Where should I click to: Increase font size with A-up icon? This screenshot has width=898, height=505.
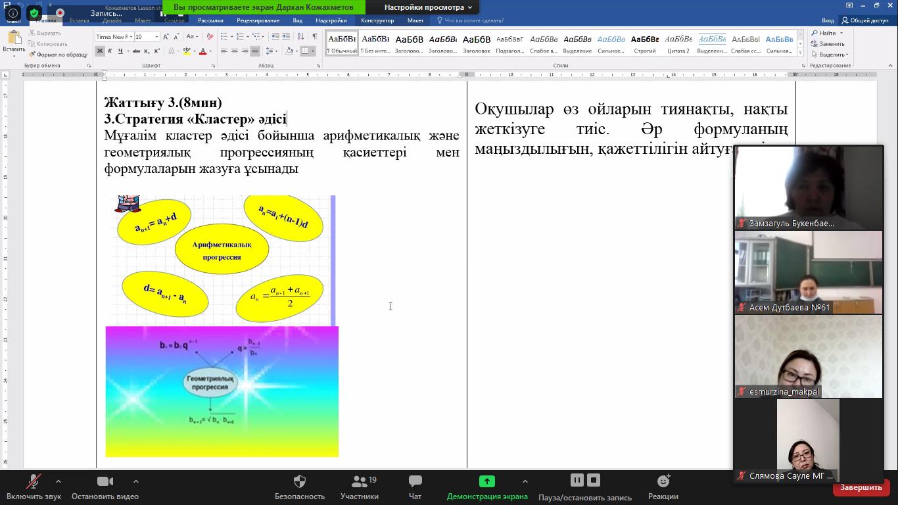point(167,36)
